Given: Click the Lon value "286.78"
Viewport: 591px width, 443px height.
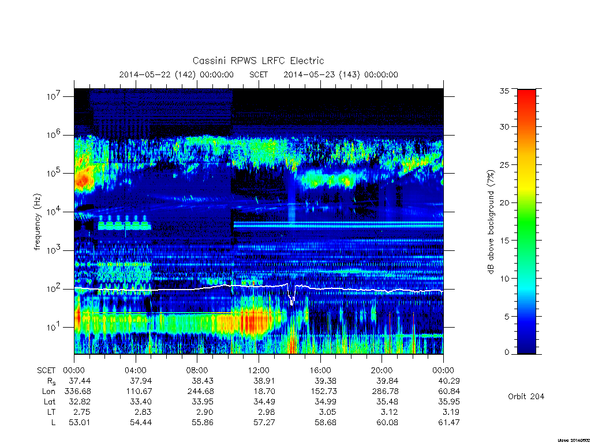Looking at the screenshot, I should coord(385,392).
